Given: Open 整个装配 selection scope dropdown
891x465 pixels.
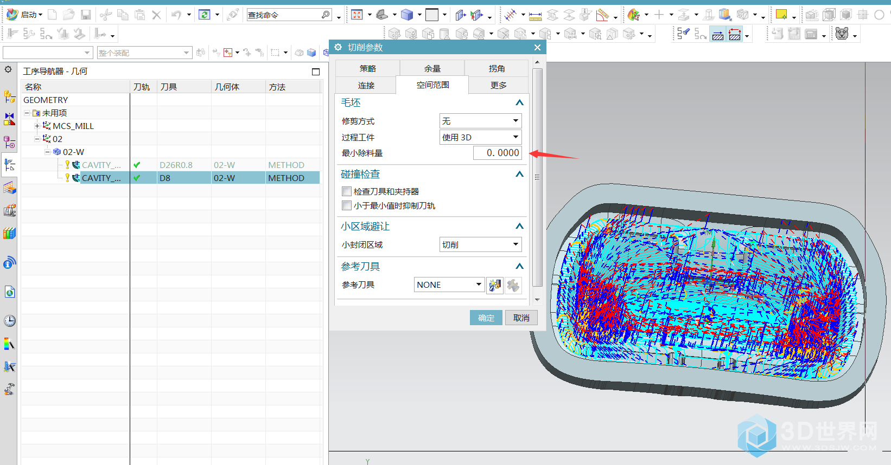Looking at the screenshot, I should [144, 53].
